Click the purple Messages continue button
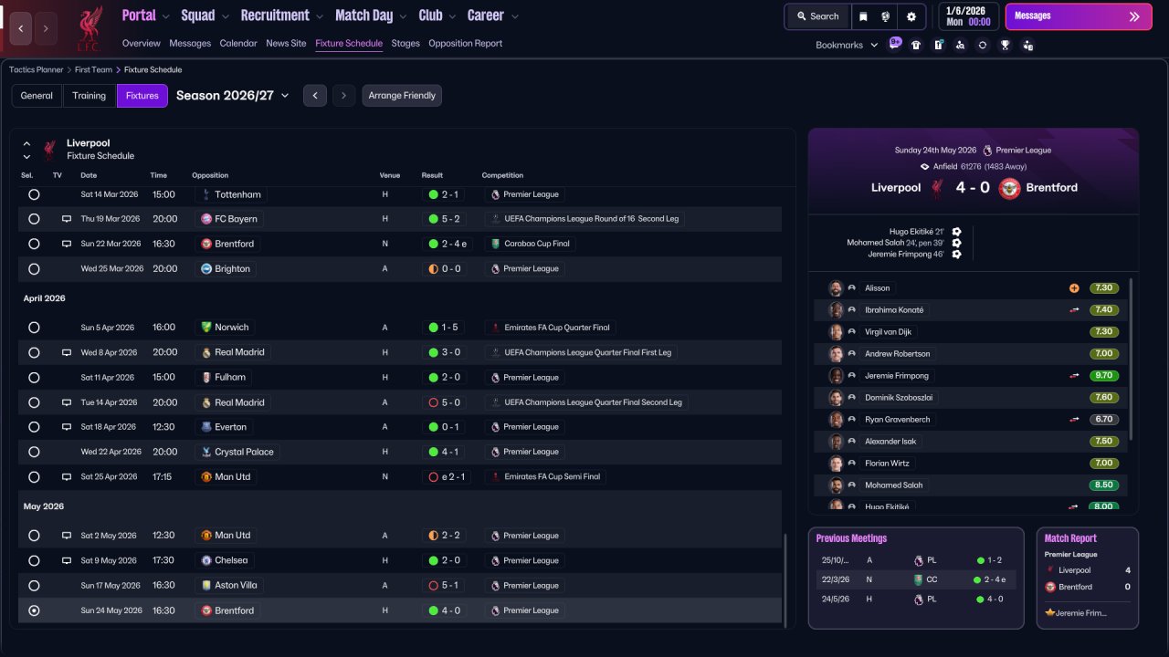This screenshot has width=1169, height=657. pos(1079,16)
